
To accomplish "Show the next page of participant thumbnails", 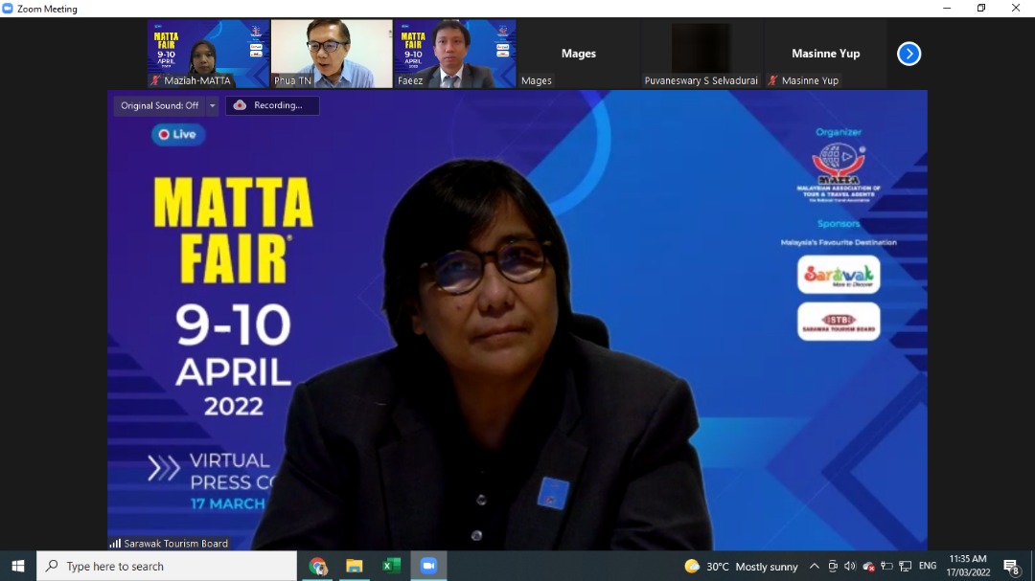I will pyautogui.click(x=908, y=54).
